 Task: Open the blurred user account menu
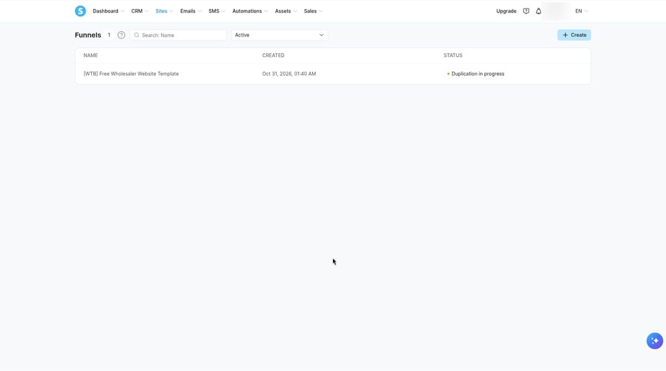[556, 11]
